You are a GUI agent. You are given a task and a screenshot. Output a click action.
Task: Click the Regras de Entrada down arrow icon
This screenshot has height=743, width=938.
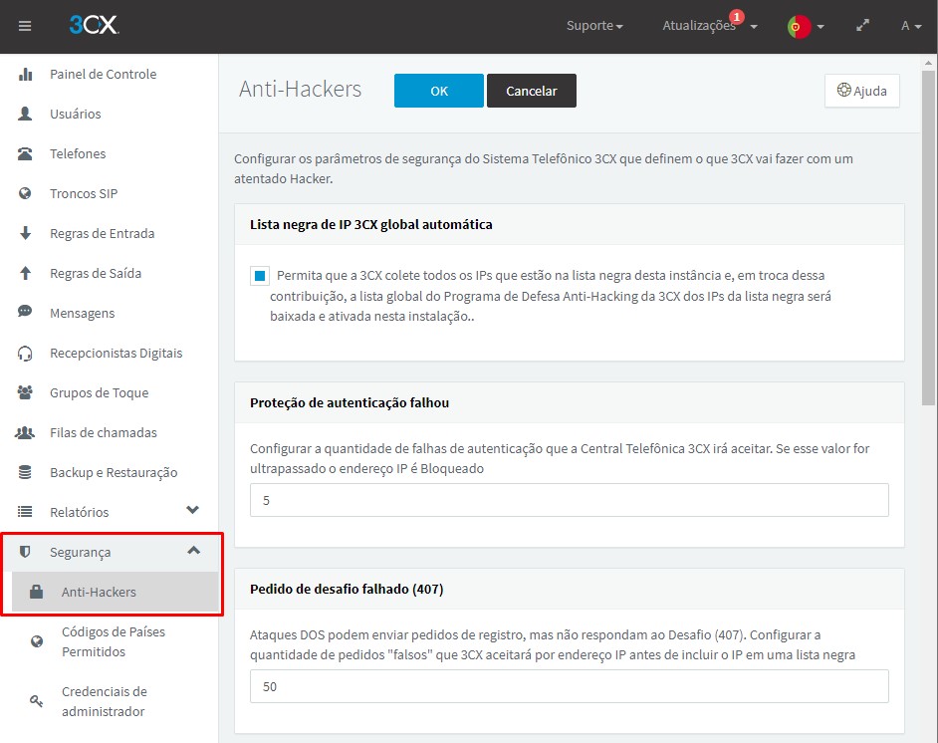tap(25, 233)
